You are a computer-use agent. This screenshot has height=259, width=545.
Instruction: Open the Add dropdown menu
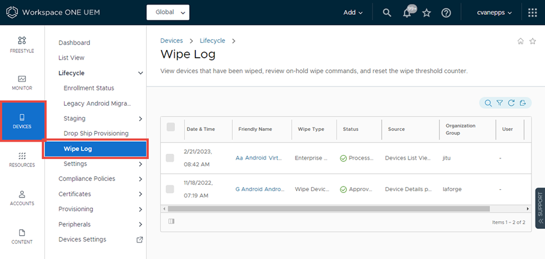point(353,13)
